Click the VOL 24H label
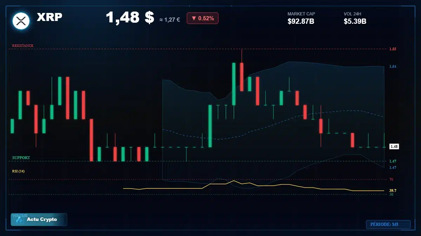The image size is (421, 236). click(353, 14)
